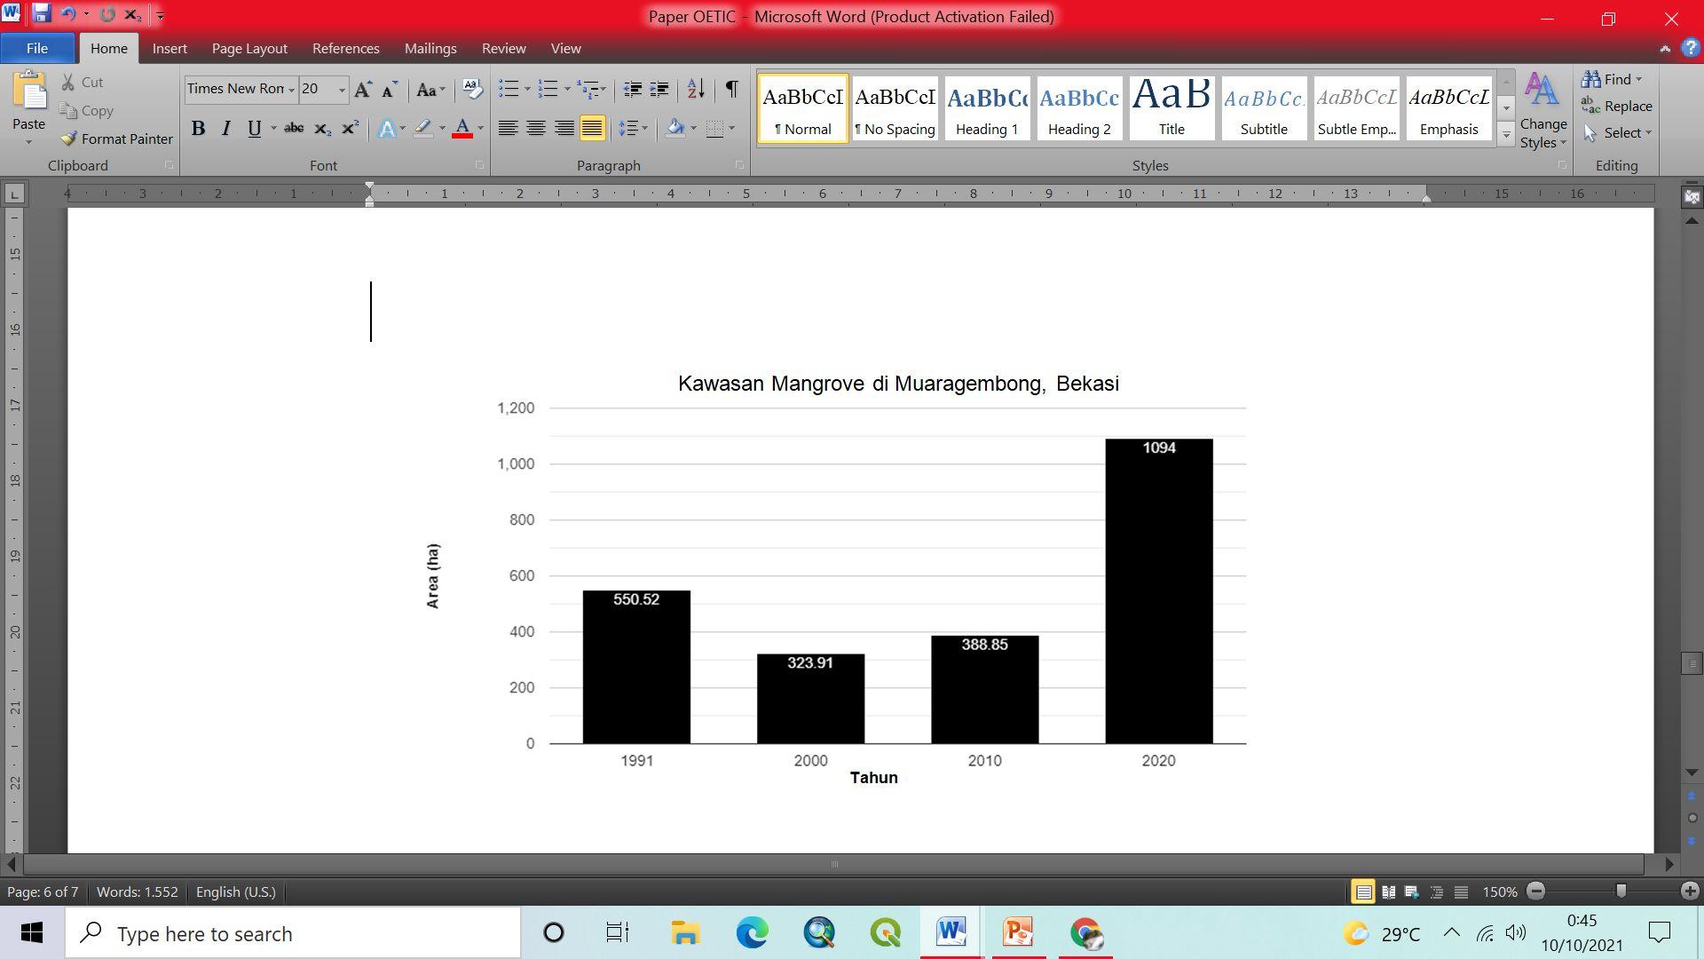Click the Grow Font icon
The width and height of the screenshot is (1704, 959).
(x=362, y=90)
